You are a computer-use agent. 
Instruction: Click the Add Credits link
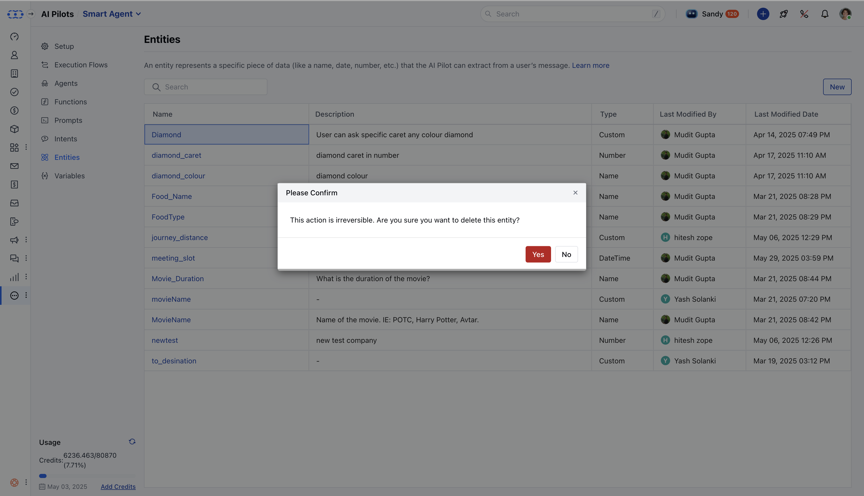click(x=118, y=486)
